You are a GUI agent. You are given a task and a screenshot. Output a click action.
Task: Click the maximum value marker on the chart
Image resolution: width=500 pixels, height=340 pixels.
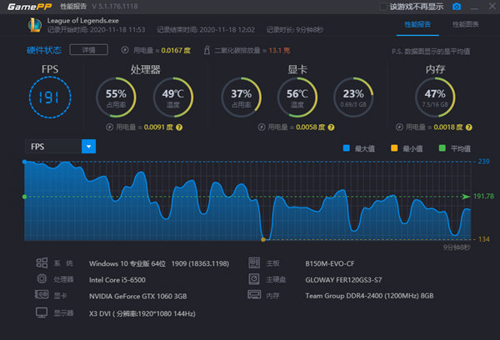point(24,162)
